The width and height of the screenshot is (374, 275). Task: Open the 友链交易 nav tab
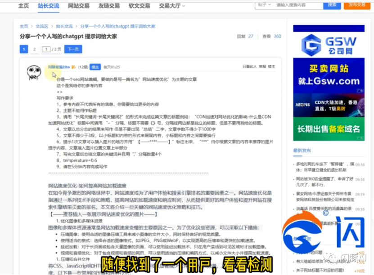coord(109,5)
